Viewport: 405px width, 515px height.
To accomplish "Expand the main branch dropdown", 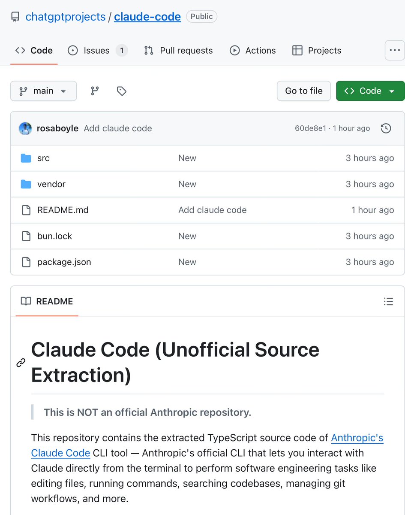I will (x=43, y=91).
